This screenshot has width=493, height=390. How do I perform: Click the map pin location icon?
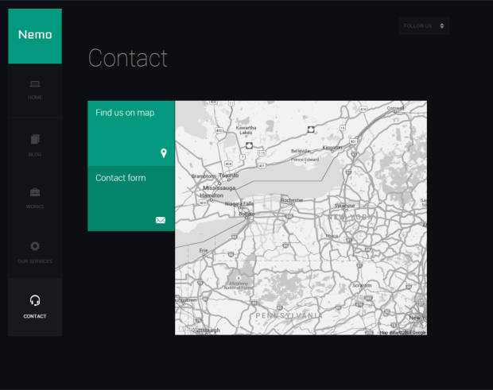[164, 153]
